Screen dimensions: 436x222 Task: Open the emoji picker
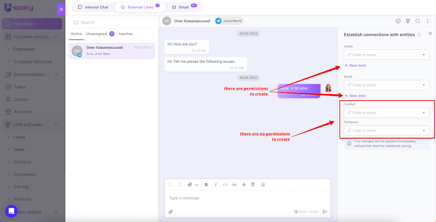tap(263, 185)
